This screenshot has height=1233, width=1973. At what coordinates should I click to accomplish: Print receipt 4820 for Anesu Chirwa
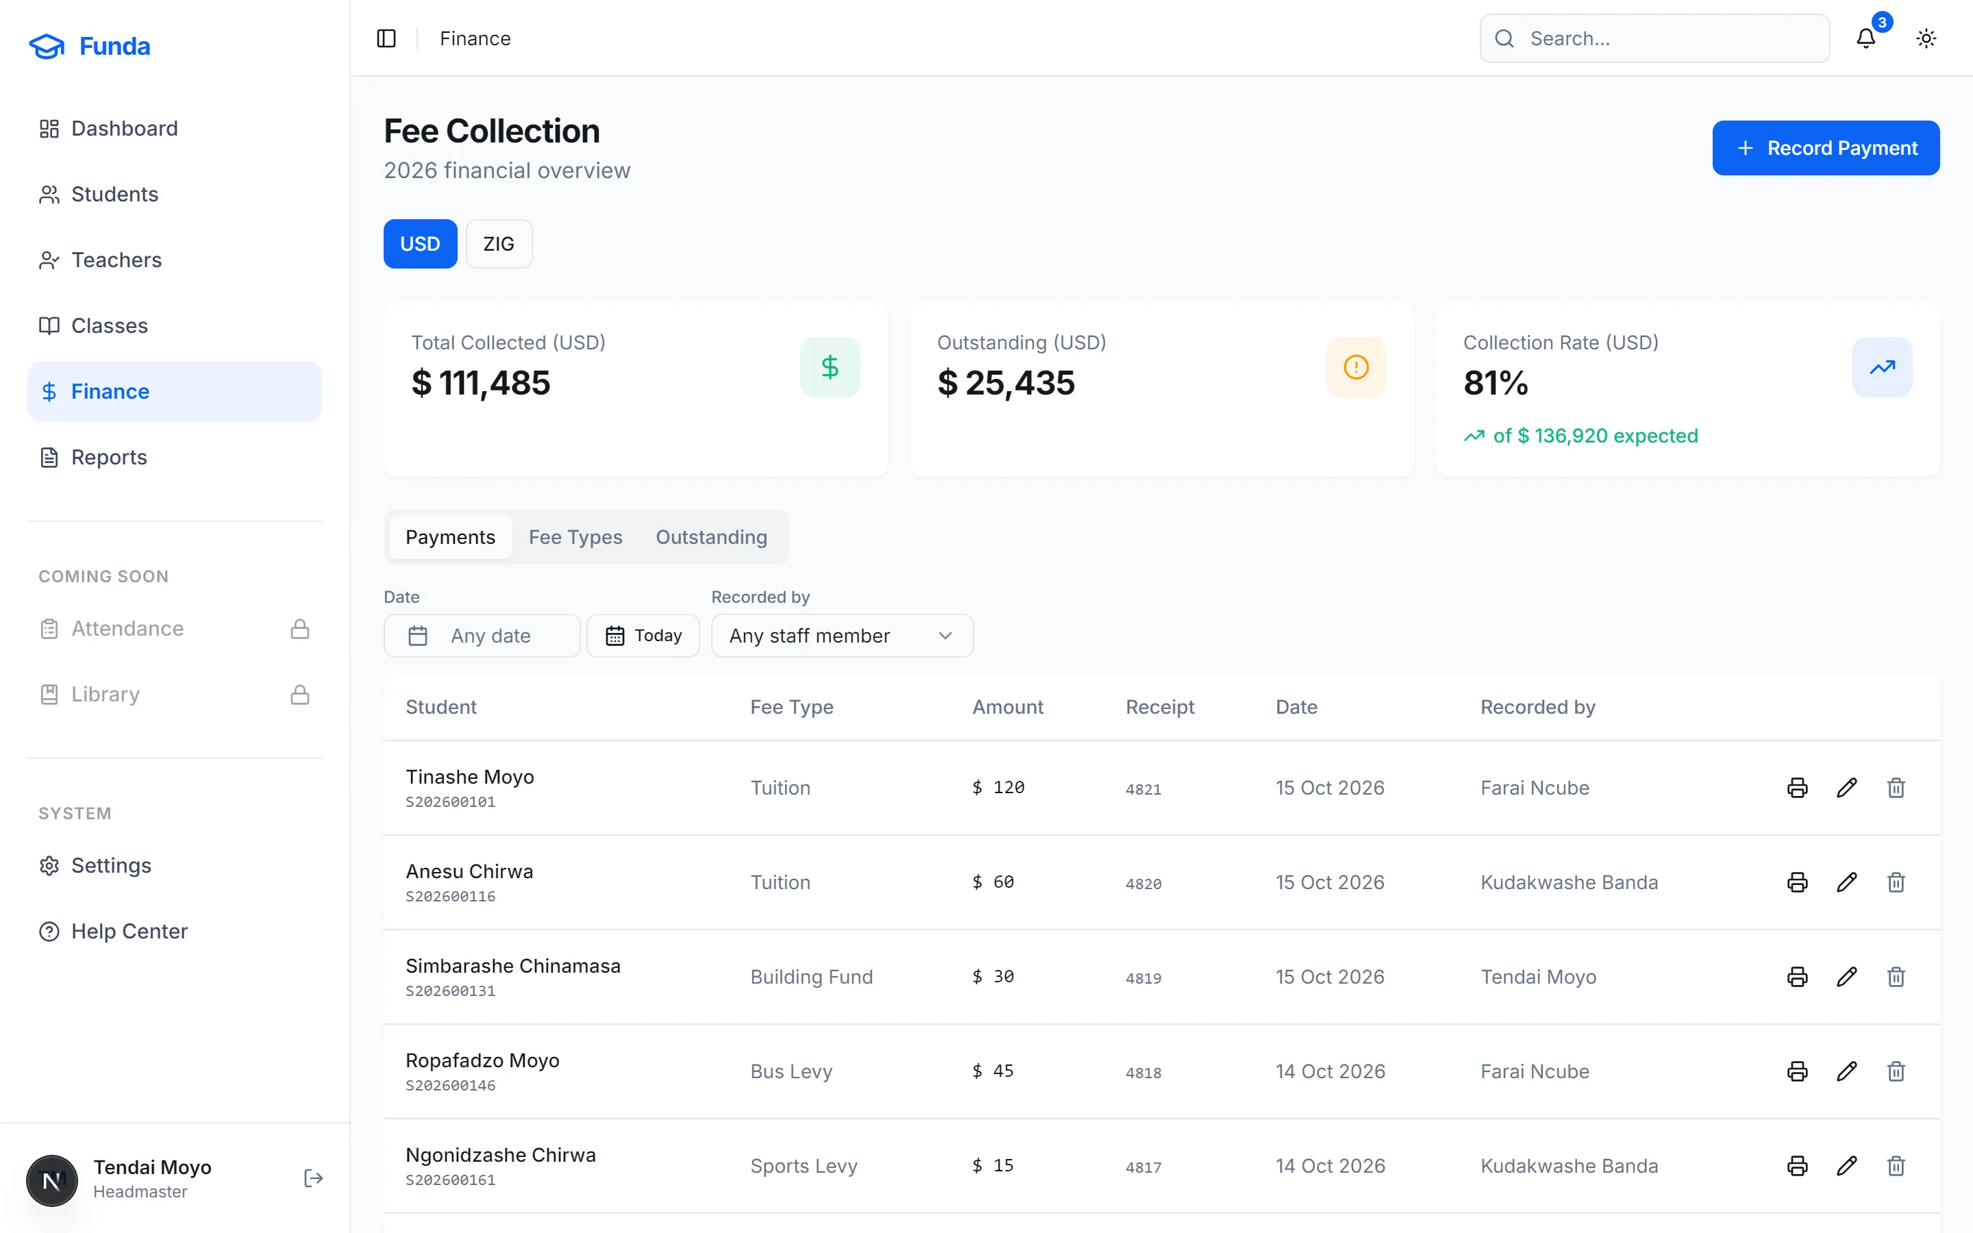[1798, 882]
